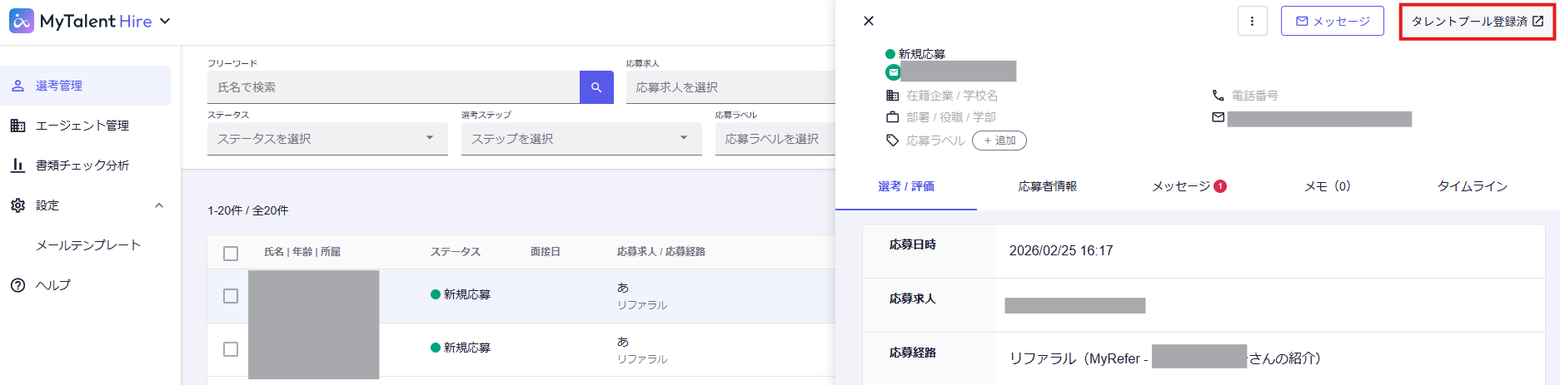
Task: Open ヘルプ in the sidebar
Action: coord(52,285)
